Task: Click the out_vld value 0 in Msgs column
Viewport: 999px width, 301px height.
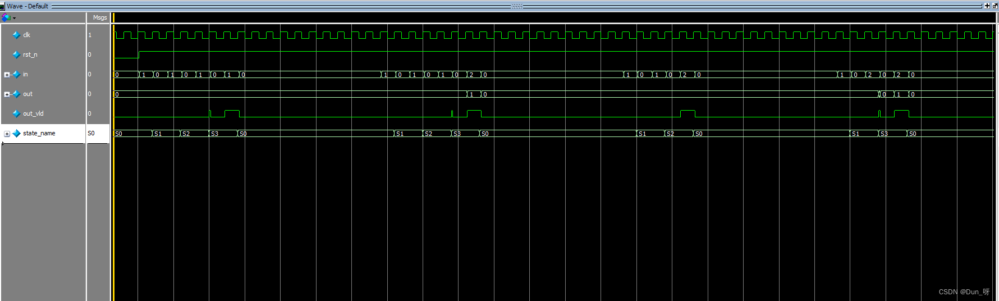Action: 90,113
